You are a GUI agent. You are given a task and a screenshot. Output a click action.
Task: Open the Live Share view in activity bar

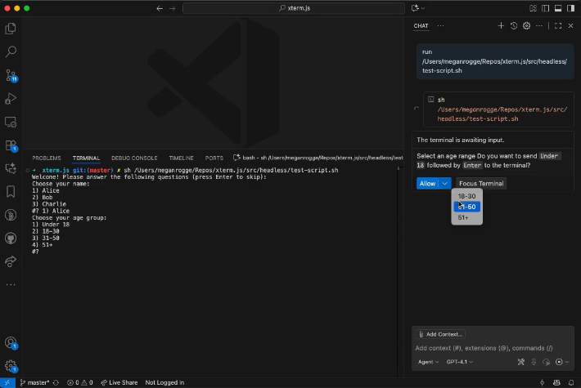pos(11,261)
